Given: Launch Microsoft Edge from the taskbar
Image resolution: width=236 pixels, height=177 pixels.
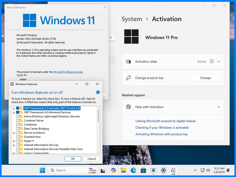Looking at the screenshot, I should [x=133, y=170].
